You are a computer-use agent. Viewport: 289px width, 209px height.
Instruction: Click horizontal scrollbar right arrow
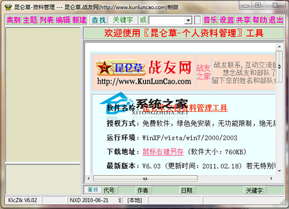pyautogui.click(x=272, y=179)
